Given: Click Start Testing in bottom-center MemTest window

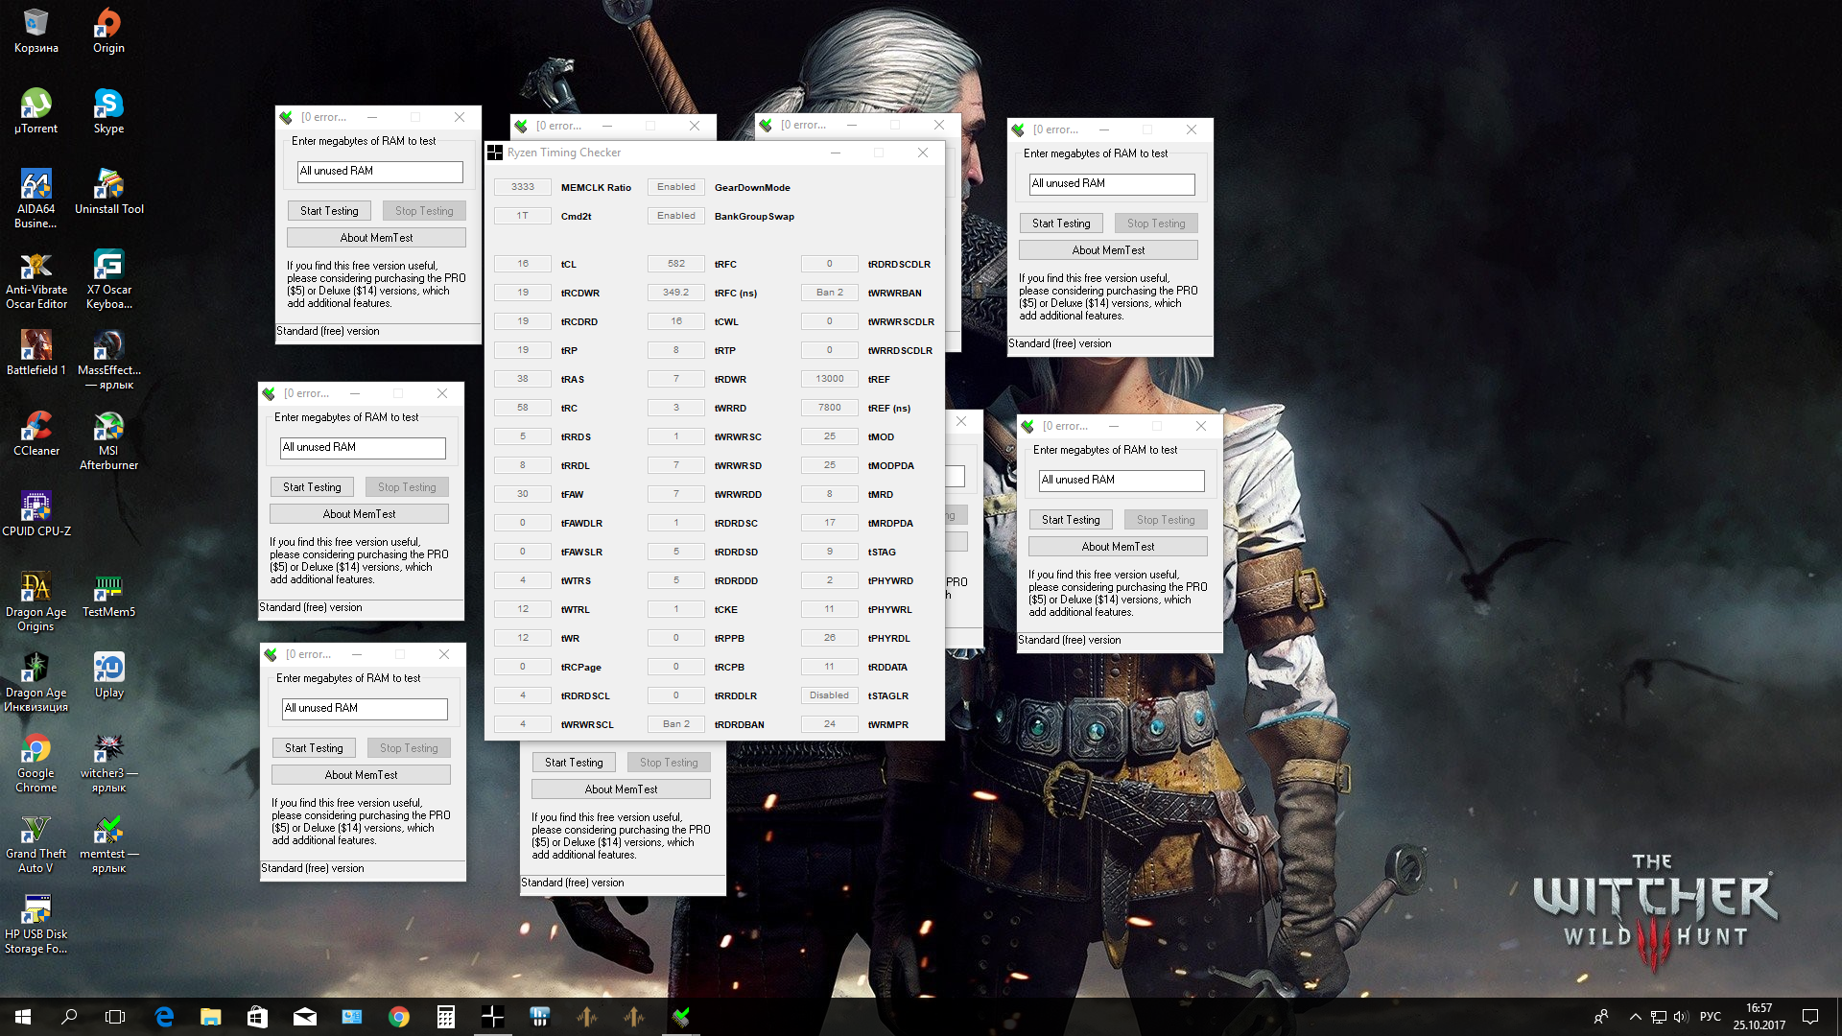Looking at the screenshot, I should pos(574,763).
